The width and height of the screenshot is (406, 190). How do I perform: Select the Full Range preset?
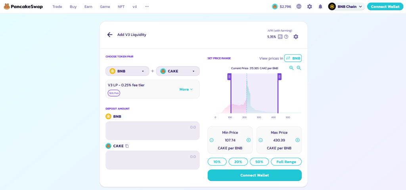tap(286, 162)
